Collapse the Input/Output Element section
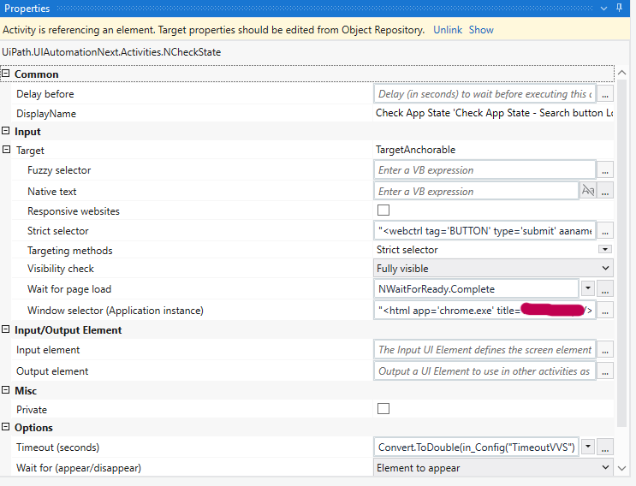 click(6, 330)
